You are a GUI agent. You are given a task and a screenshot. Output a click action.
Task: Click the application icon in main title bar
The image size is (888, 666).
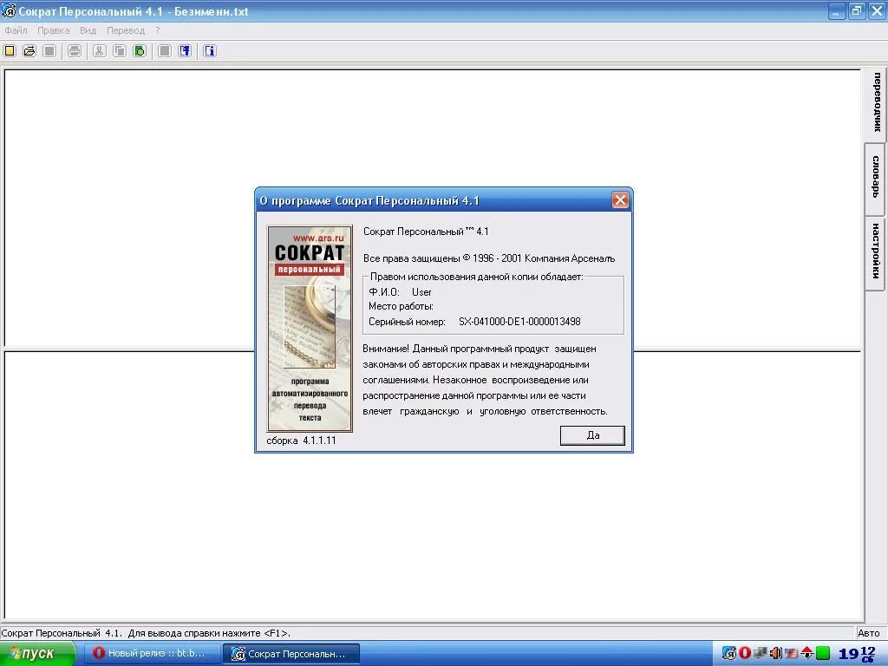coord(9,10)
